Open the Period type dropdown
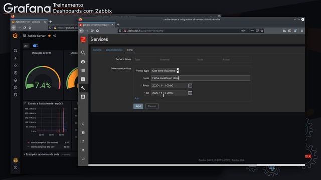 click(165, 71)
